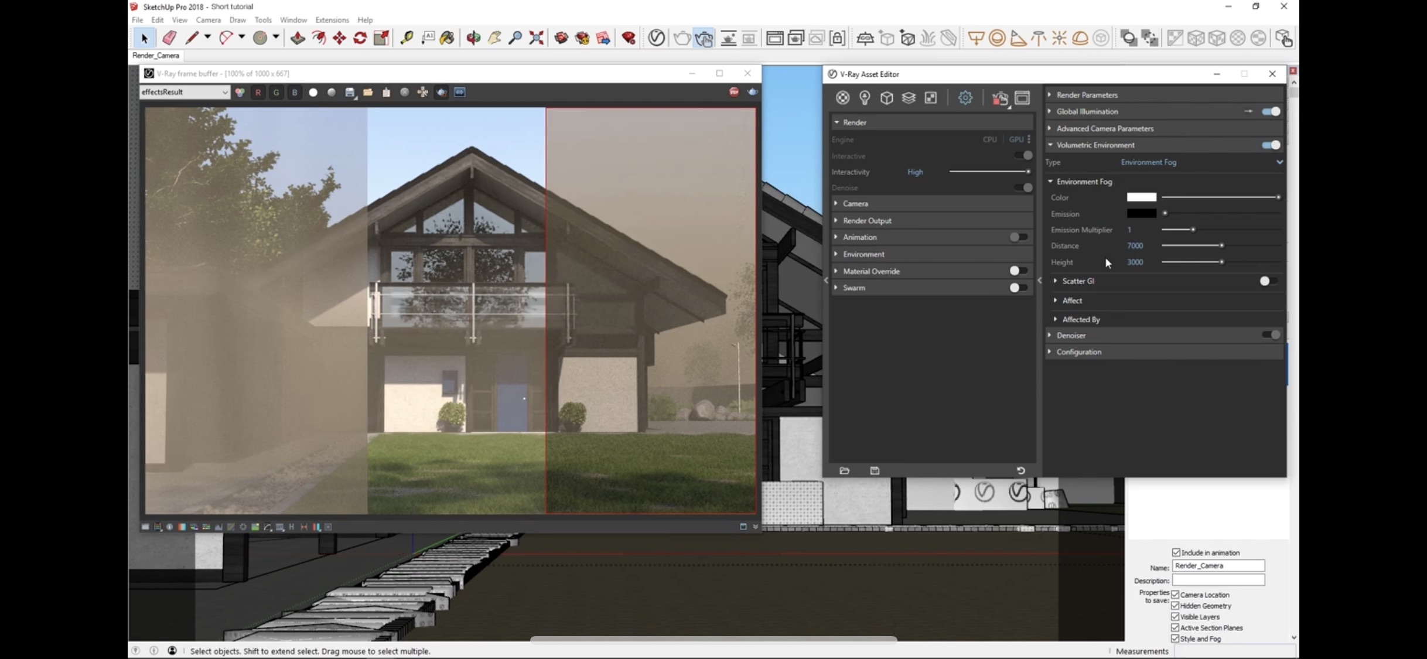Select the Push/Pull tool
This screenshot has height=659, width=1427.
298,38
